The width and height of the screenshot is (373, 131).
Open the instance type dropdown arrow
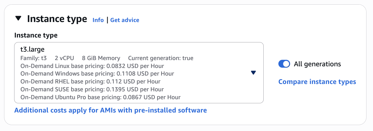pyautogui.click(x=253, y=73)
